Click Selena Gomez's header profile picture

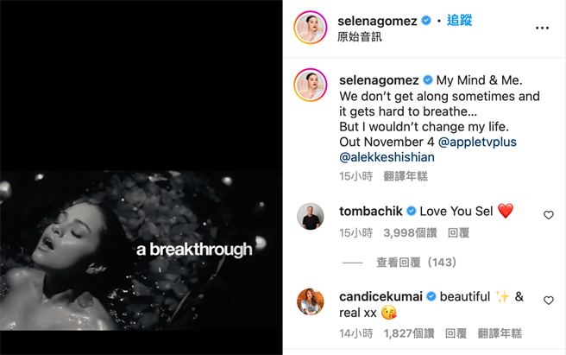pyautogui.click(x=311, y=28)
